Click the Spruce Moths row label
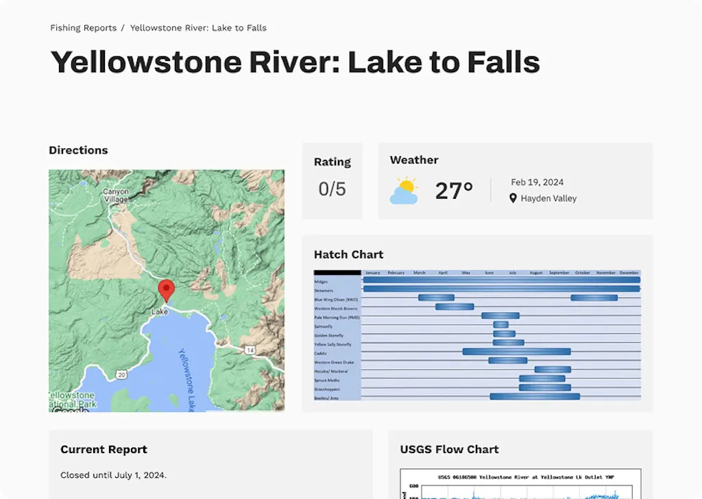 (327, 380)
